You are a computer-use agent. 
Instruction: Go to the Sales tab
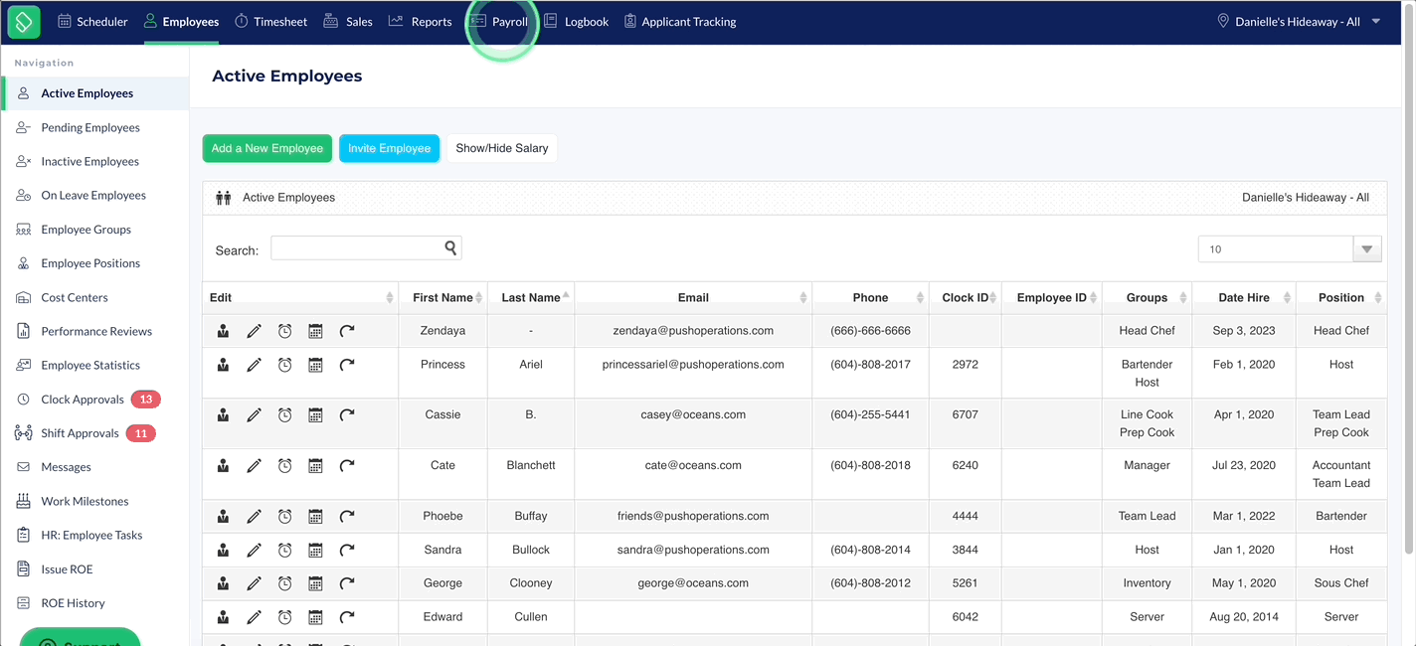tap(348, 21)
